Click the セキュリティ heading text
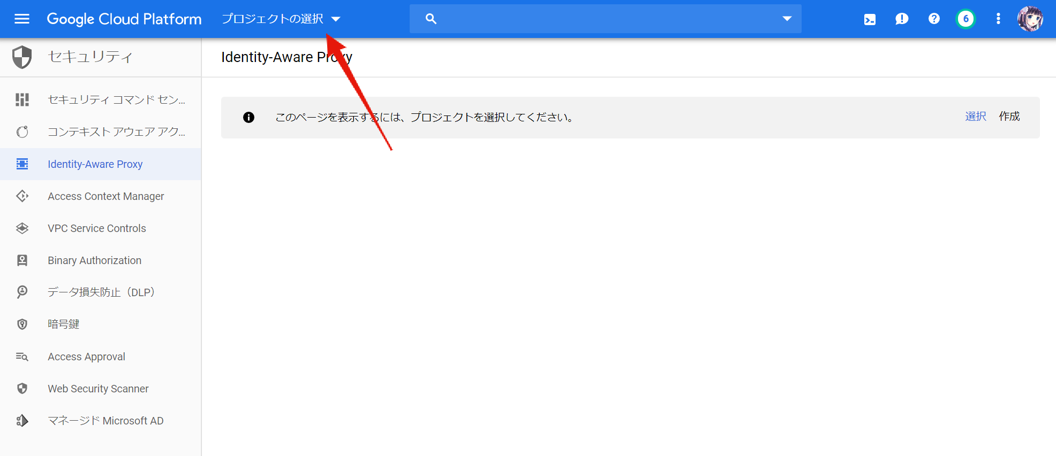Viewport: 1056px width, 456px height. (90, 57)
